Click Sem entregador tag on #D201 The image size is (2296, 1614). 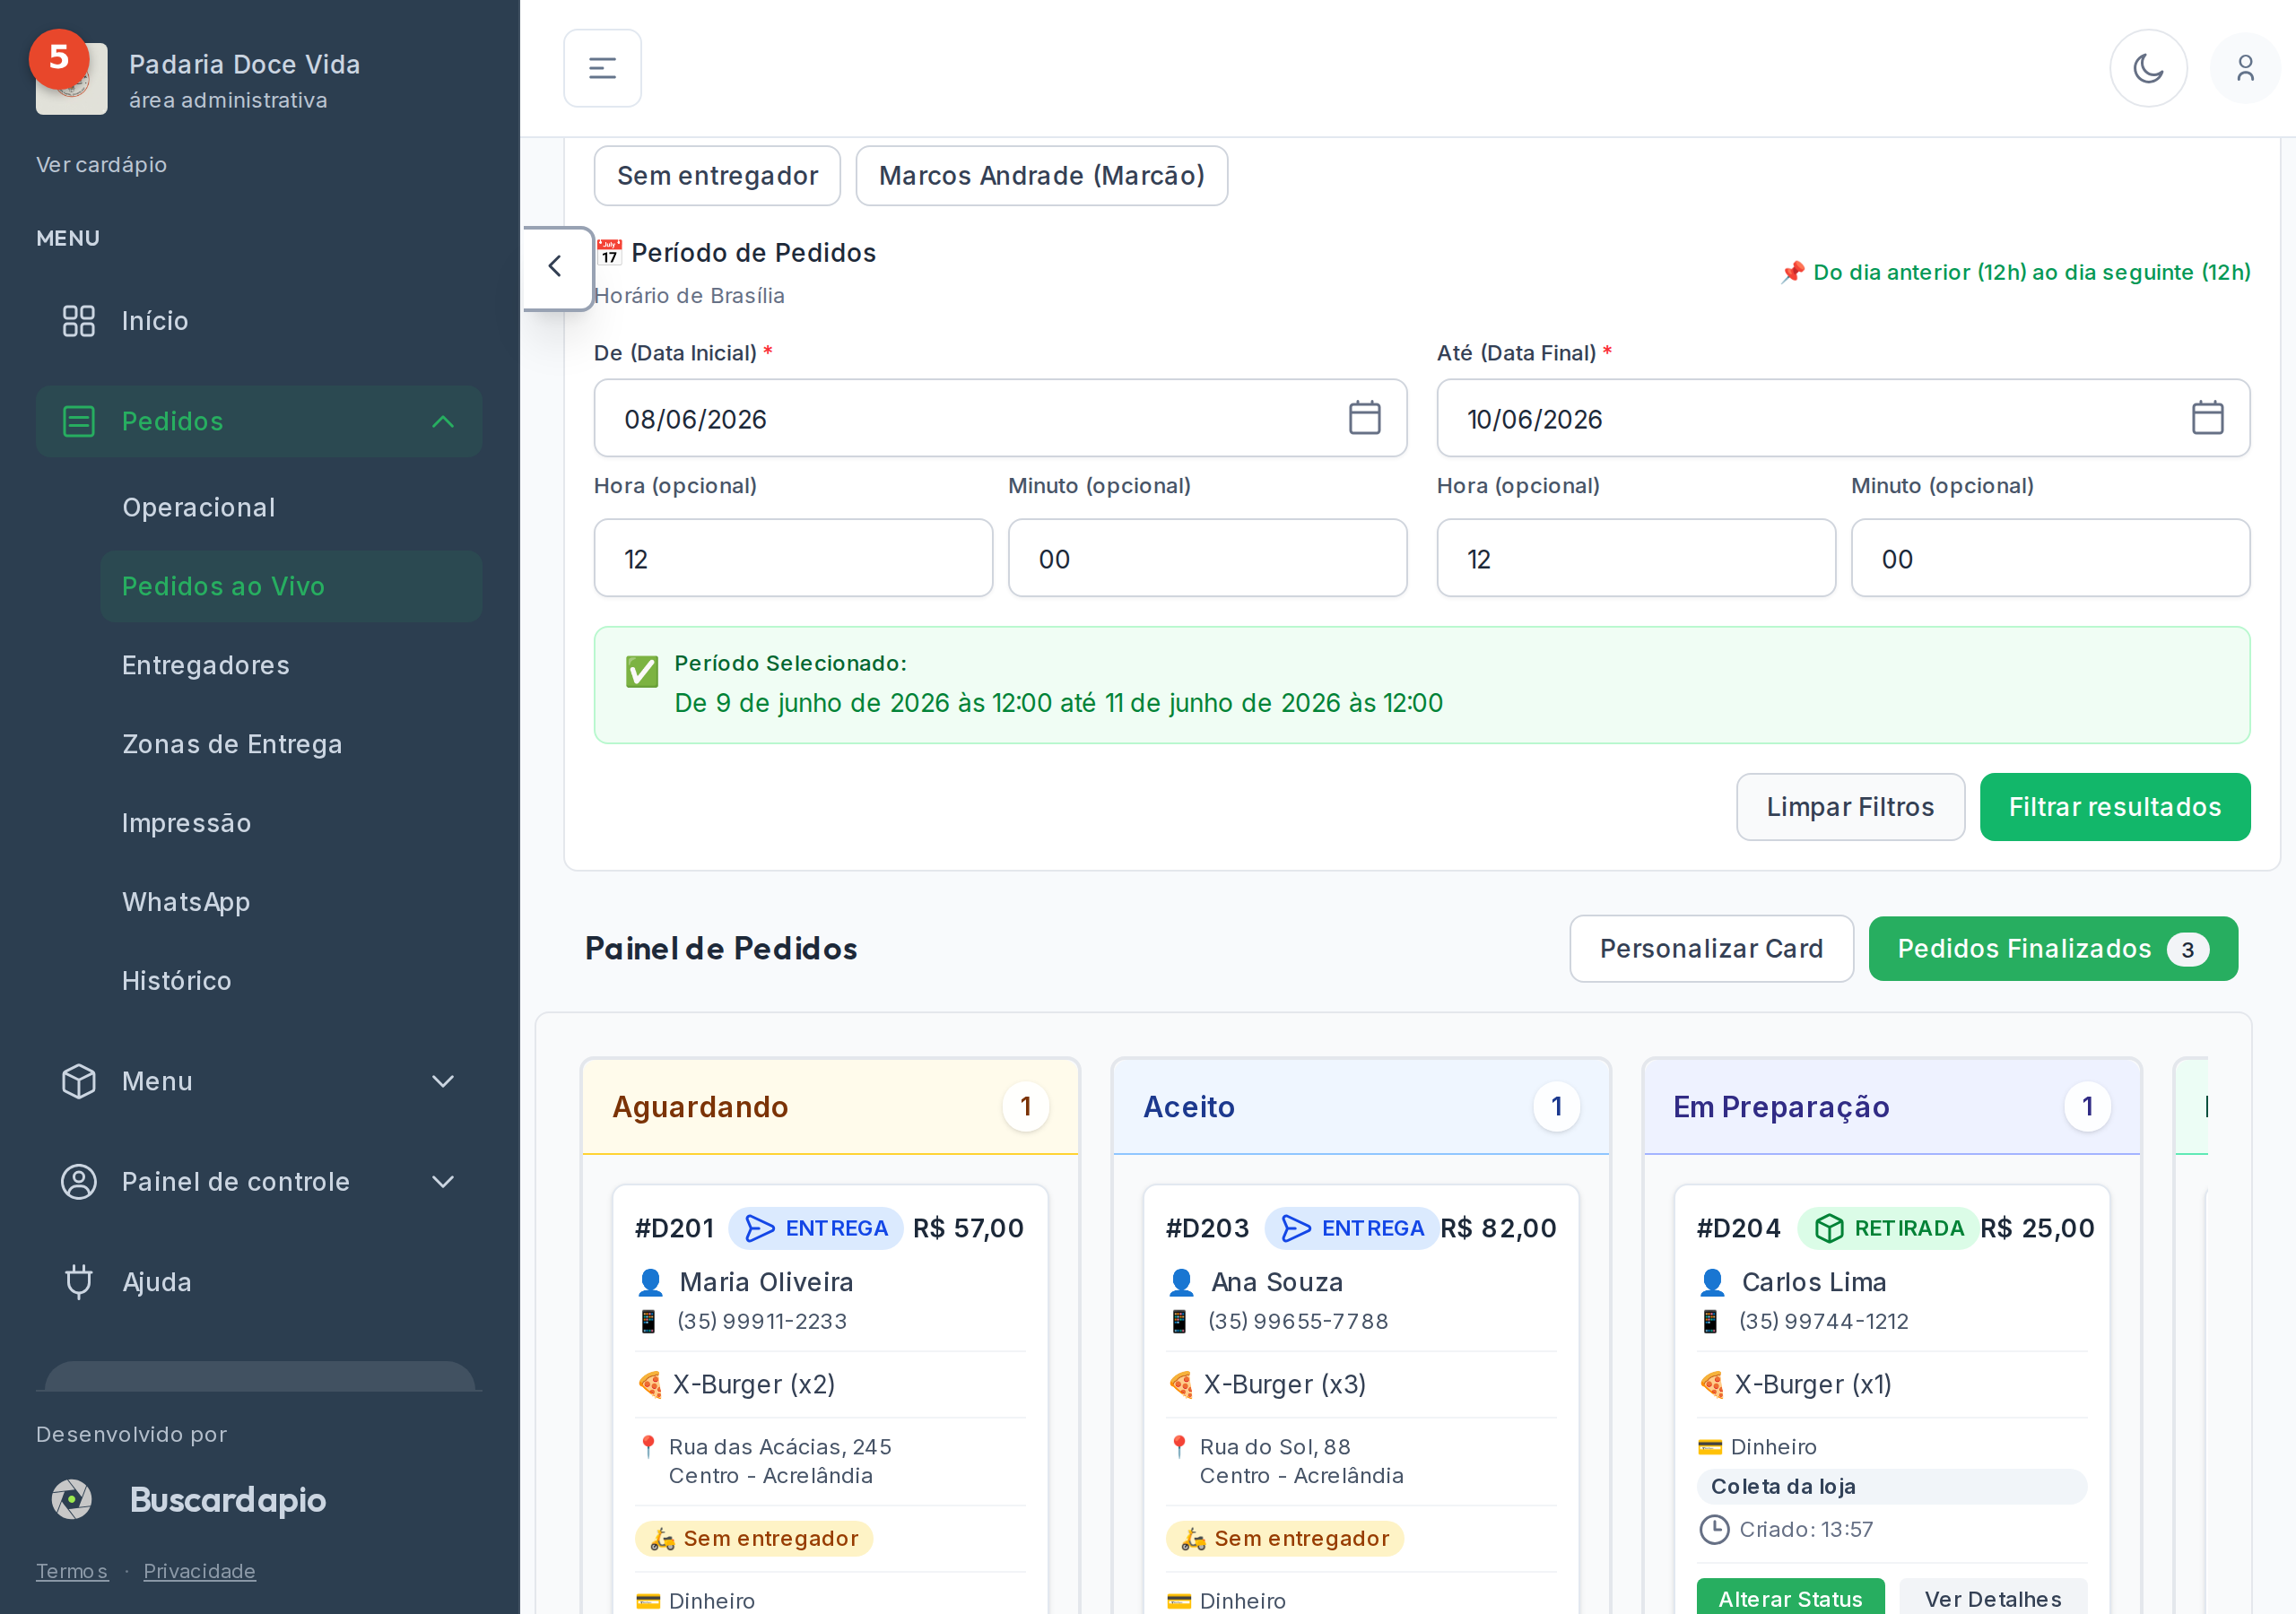point(754,1538)
